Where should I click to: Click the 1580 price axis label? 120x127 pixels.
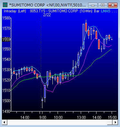pos(6,18)
